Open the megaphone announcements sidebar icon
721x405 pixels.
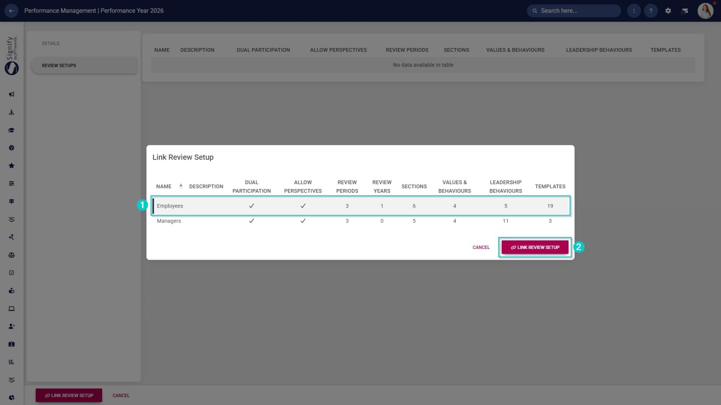tap(12, 94)
